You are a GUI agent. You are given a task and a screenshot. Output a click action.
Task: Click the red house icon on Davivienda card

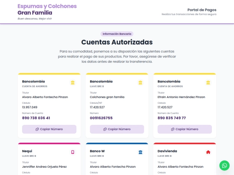[208, 152]
